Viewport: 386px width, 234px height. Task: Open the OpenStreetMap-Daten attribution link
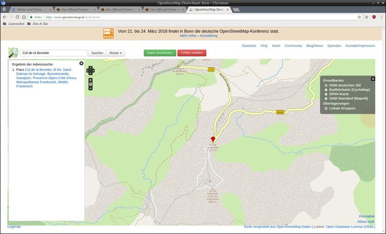[x=294, y=227]
